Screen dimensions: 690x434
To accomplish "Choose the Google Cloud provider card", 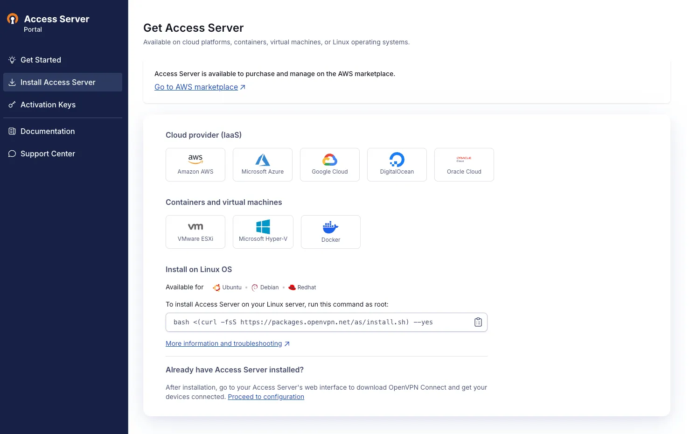I will (330, 165).
